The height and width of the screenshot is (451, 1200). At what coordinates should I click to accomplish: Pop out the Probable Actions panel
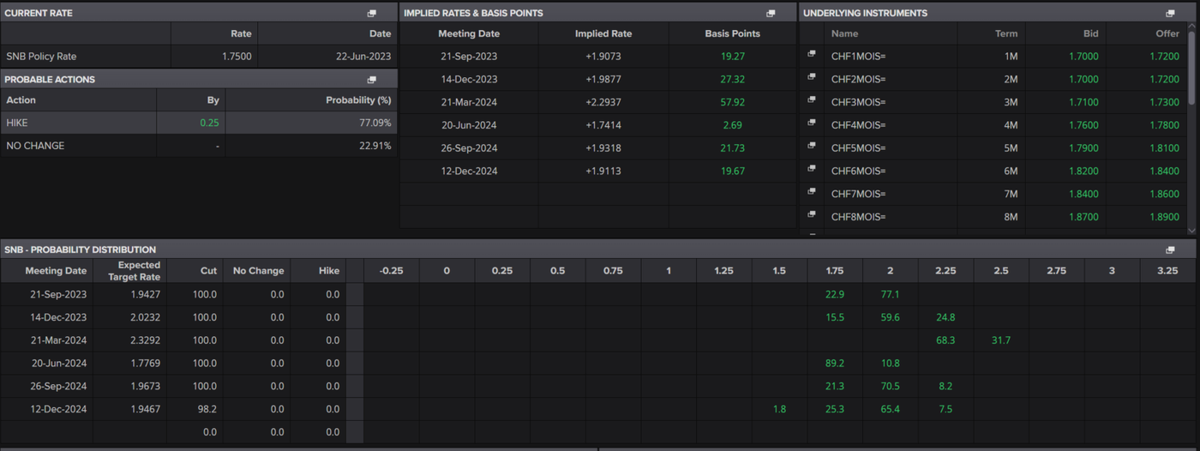[x=371, y=80]
